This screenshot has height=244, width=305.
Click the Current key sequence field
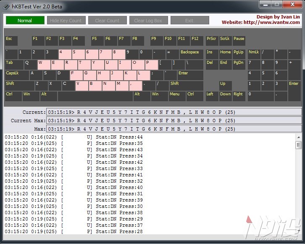pos(174,112)
